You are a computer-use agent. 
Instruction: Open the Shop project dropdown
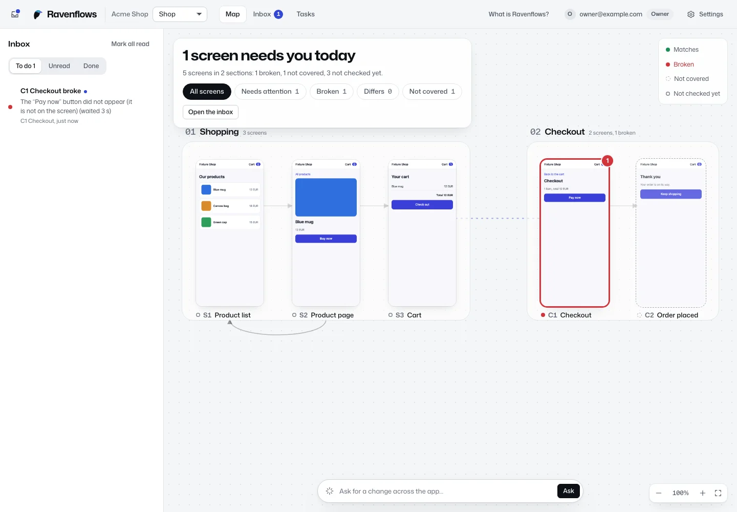click(x=180, y=14)
